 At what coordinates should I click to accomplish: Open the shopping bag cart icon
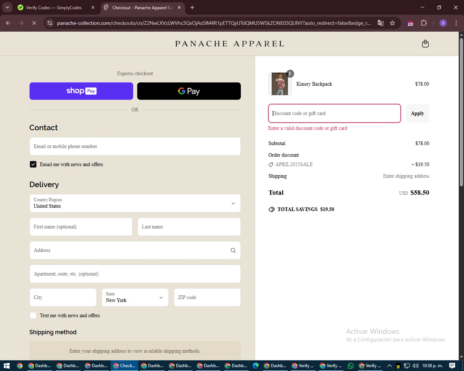pyautogui.click(x=425, y=44)
